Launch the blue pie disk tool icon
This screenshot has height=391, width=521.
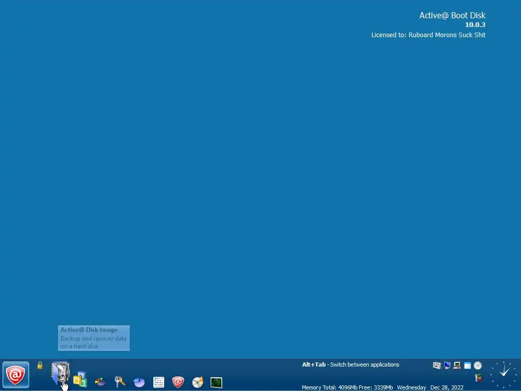point(139,382)
